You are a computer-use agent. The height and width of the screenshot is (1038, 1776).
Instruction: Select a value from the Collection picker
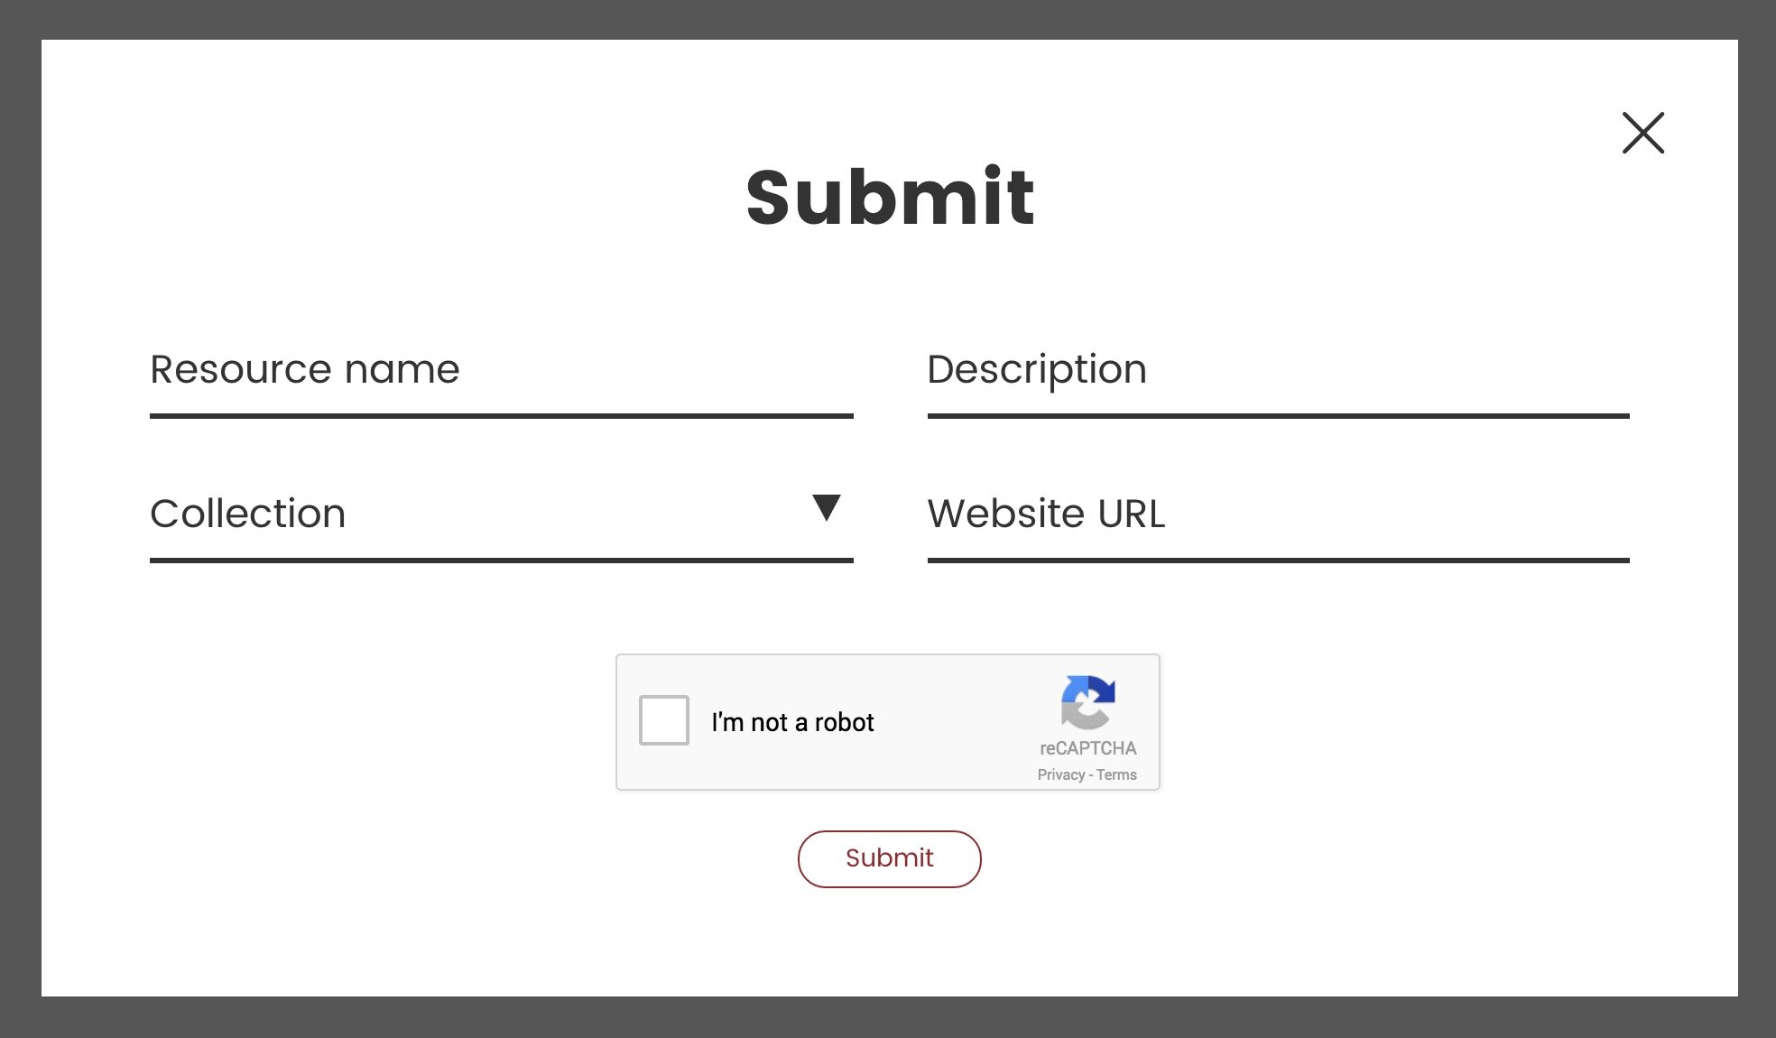(501, 514)
